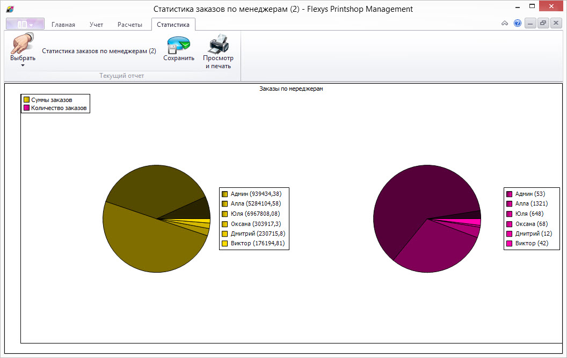Switch to the Учет tab

pyautogui.click(x=96, y=25)
